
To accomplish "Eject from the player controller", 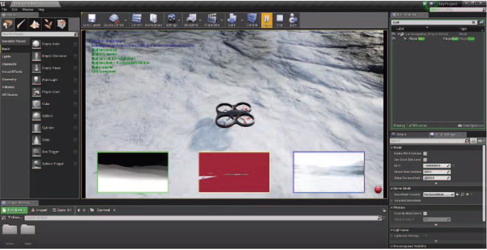I will coord(293,20).
